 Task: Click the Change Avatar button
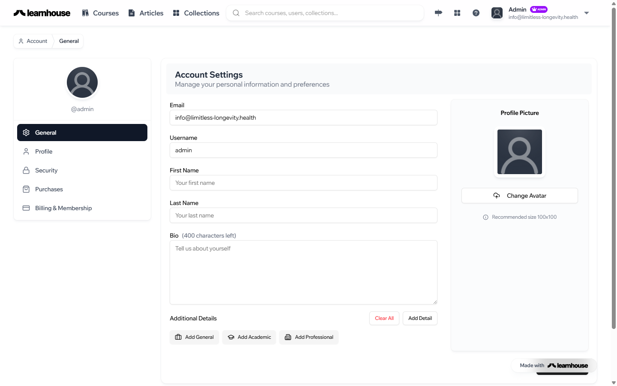tap(519, 196)
